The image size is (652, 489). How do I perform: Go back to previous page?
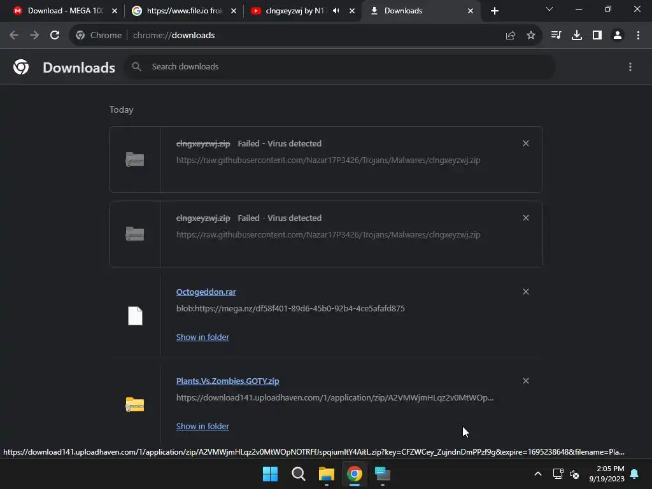click(14, 36)
